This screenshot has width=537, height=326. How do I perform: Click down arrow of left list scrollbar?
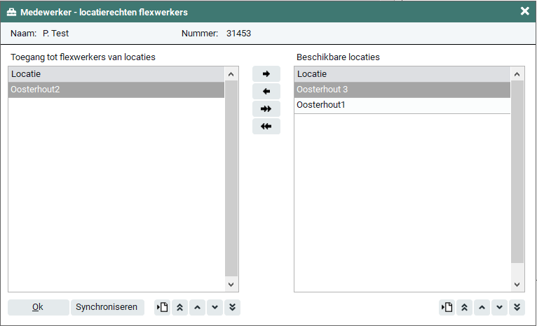[x=231, y=285]
